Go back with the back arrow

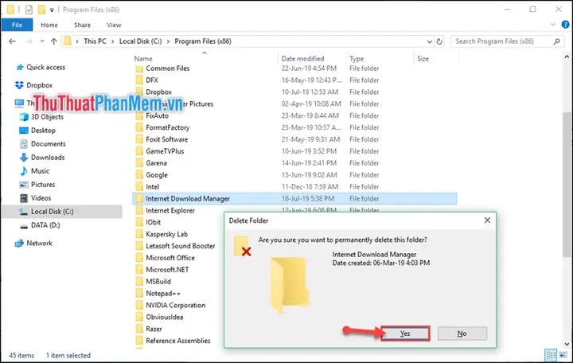[x=12, y=41]
